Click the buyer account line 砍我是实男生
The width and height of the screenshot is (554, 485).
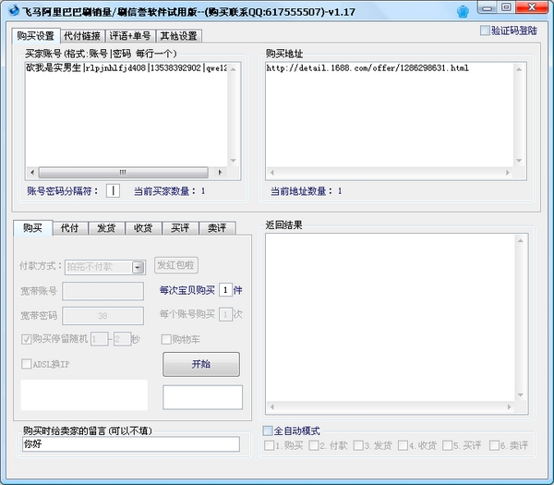click(x=126, y=67)
